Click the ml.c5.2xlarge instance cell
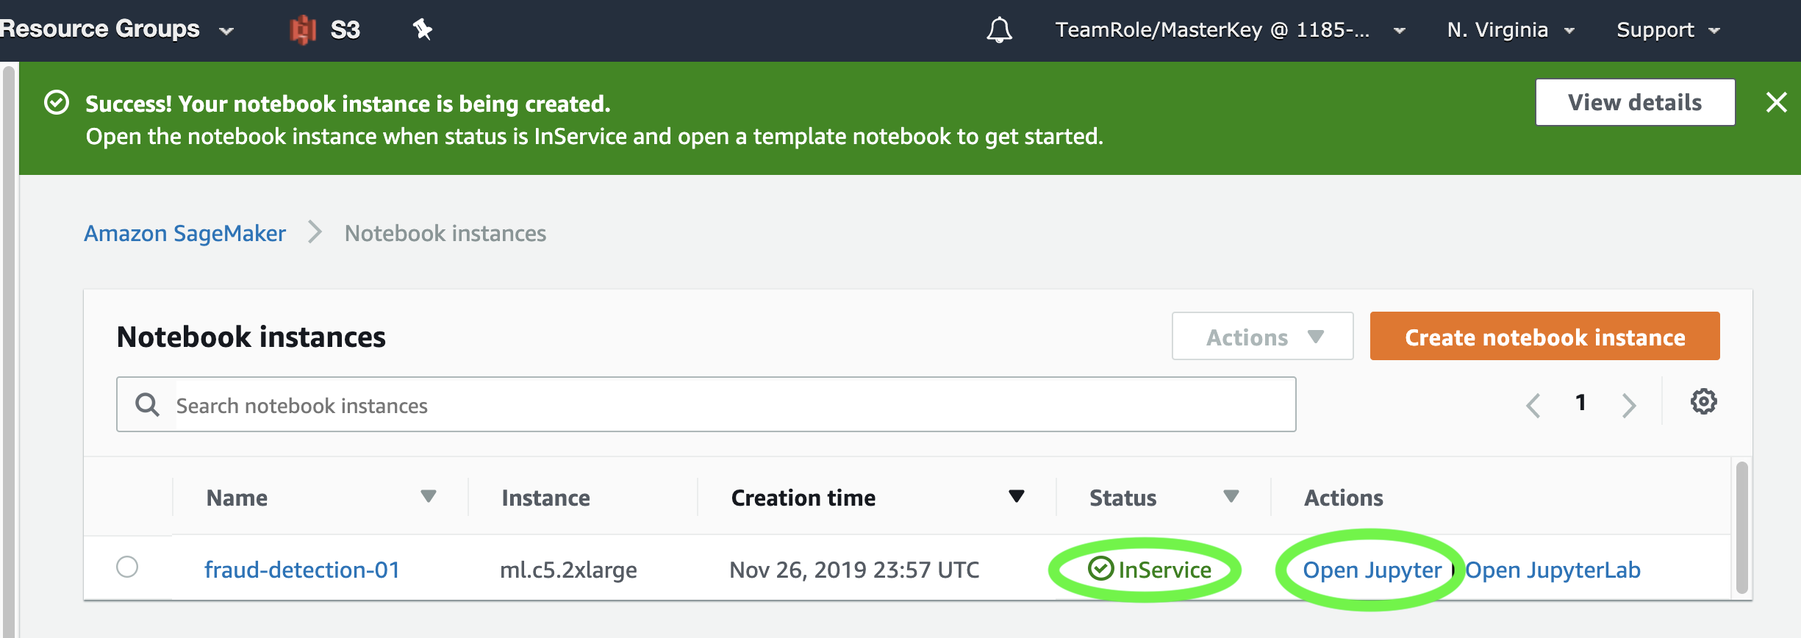The width and height of the screenshot is (1801, 638). (568, 570)
